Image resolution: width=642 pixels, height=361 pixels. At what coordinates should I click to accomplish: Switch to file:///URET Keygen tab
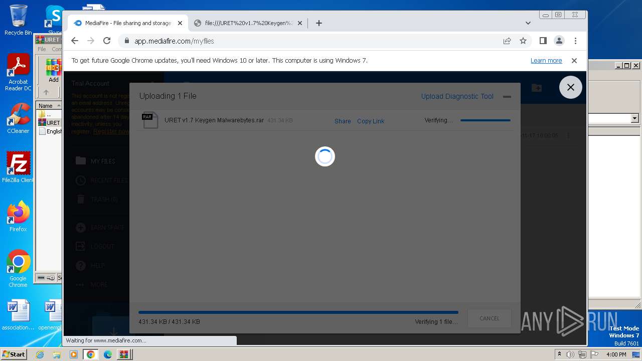248,23
